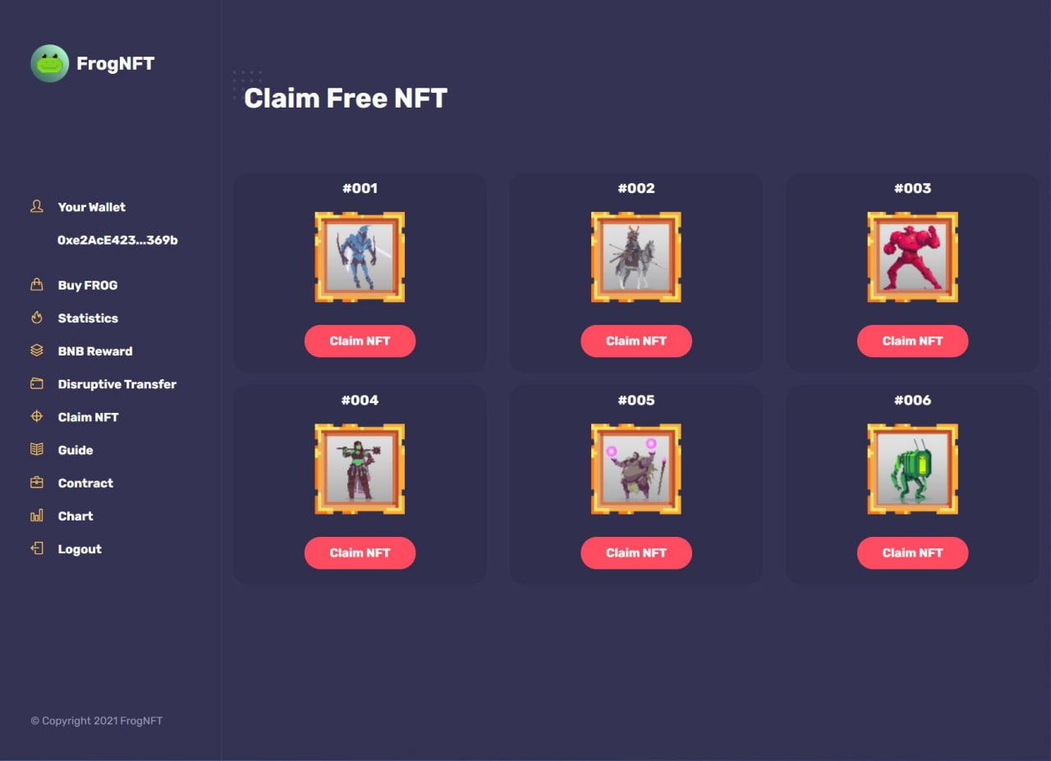The width and height of the screenshot is (1051, 761).
Task: Click the Contract briefcase icon
Action: (36, 483)
